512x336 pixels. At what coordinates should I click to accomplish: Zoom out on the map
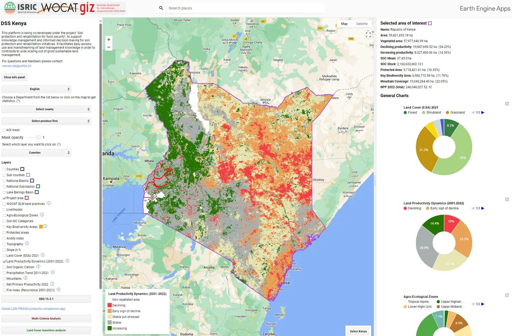(109, 47)
